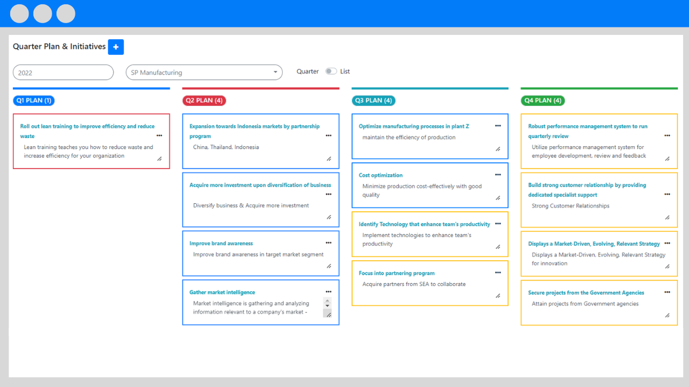Open Expansion towards Indonesia markets title link

(x=255, y=131)
